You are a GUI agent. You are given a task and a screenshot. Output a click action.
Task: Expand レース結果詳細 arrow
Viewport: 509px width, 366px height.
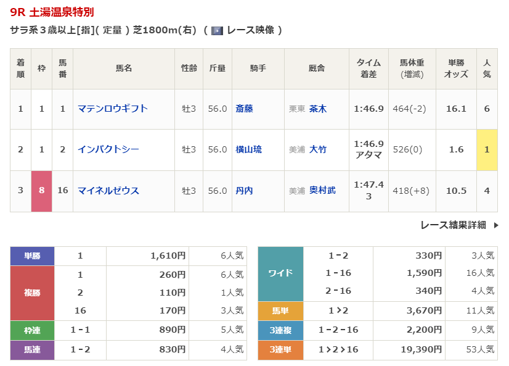click(x=496, y=225)
